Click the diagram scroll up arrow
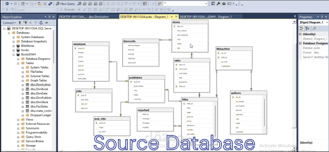The height and width of the screenshot is (152, 329). point(295,21)
